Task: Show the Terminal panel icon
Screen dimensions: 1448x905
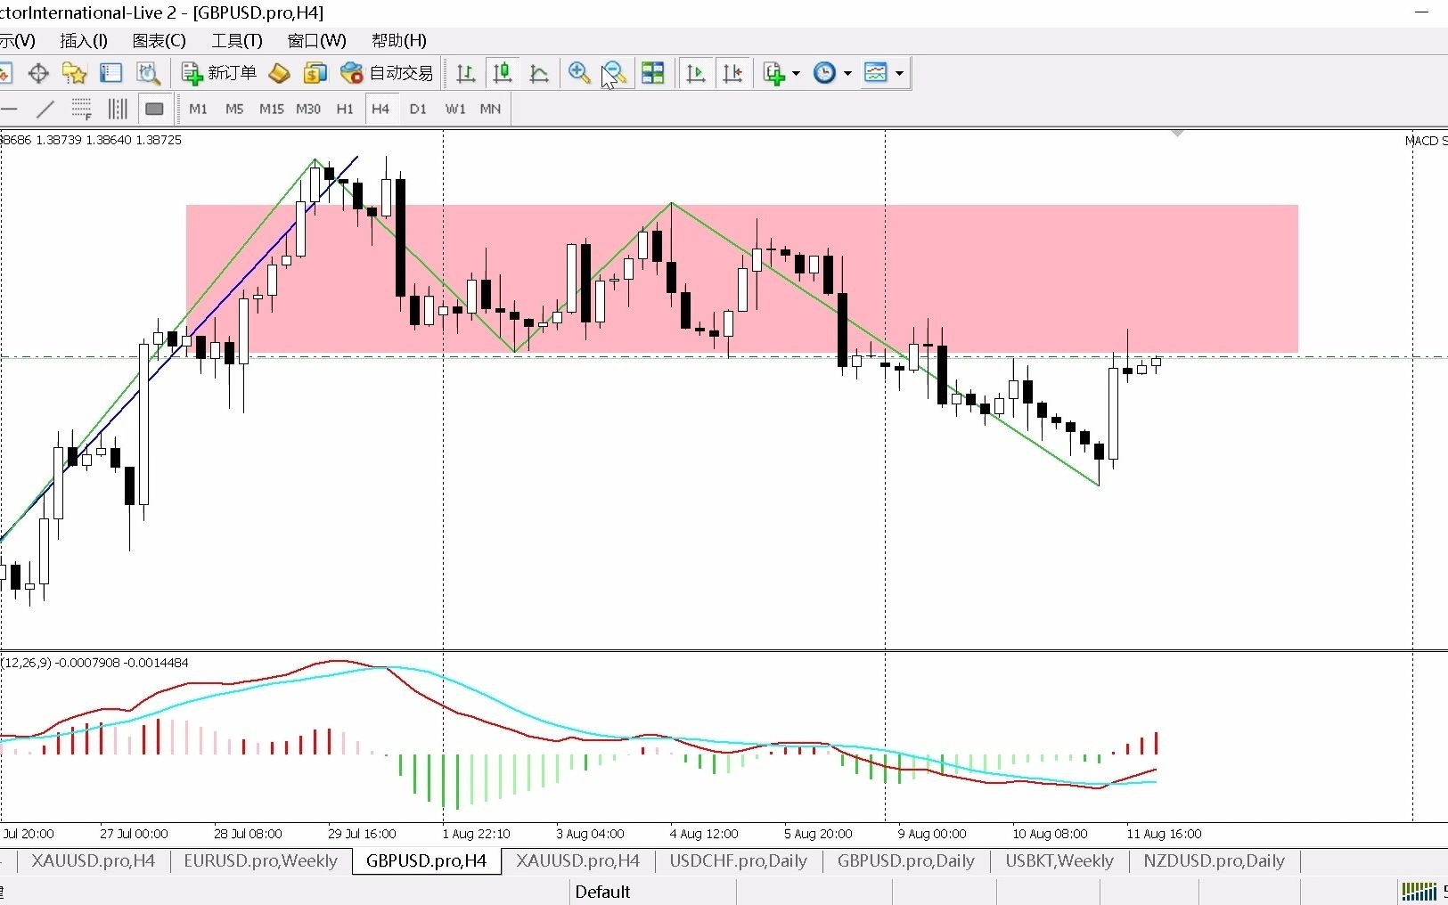Action: pyautogui.click(x=111, y=73)
